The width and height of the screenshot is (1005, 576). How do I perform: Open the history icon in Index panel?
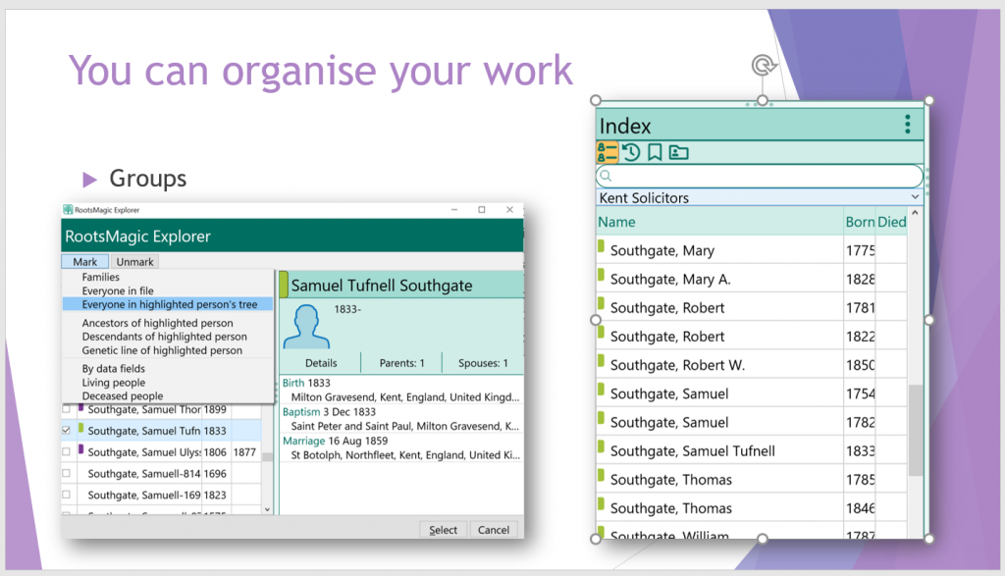click(631, 152)
